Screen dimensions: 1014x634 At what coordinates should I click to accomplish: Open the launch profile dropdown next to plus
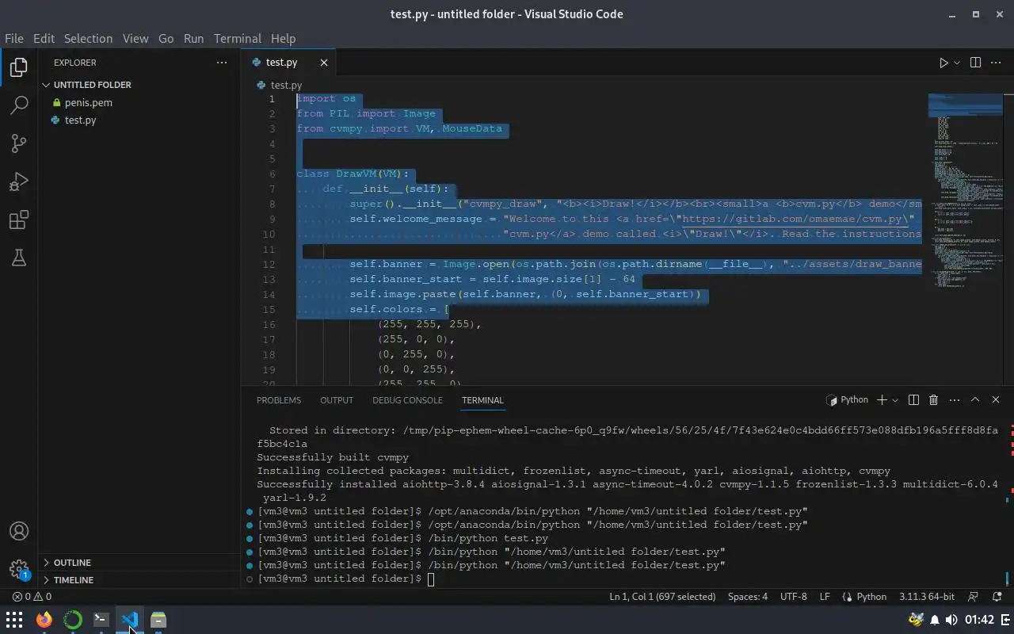click(x=895, y=400)
